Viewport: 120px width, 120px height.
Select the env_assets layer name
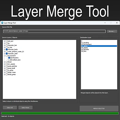point(11,64)
